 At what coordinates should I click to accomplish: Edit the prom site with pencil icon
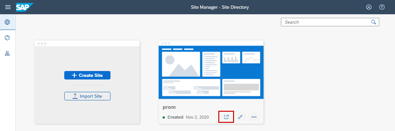tap(240, 117)
